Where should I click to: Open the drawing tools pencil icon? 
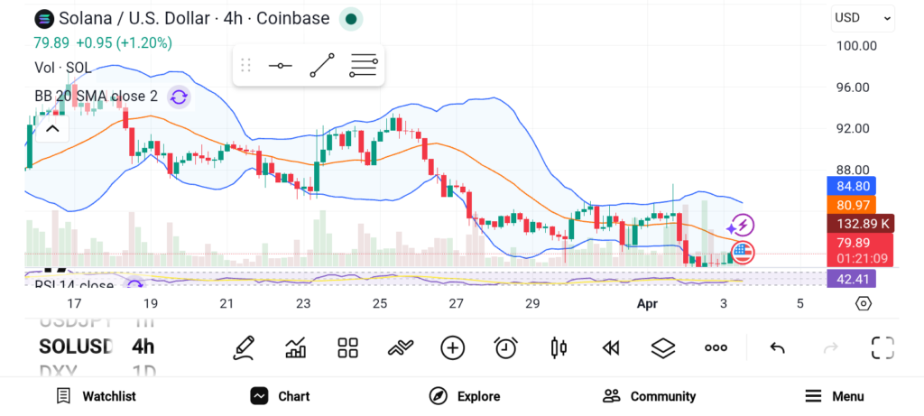(x=243, y=347)
